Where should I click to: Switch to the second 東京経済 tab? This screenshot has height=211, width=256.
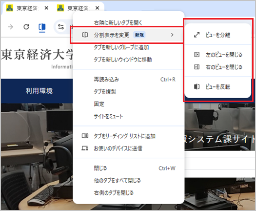click(78, 8)
